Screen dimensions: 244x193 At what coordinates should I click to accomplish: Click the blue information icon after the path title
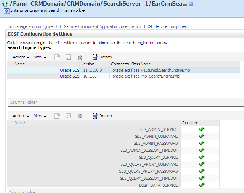[x=191, y=4]
